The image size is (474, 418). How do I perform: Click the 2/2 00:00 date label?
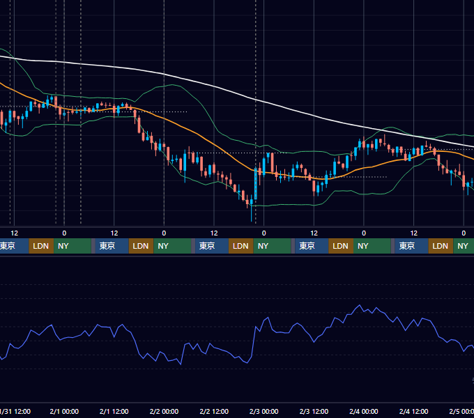coord(164,411)
